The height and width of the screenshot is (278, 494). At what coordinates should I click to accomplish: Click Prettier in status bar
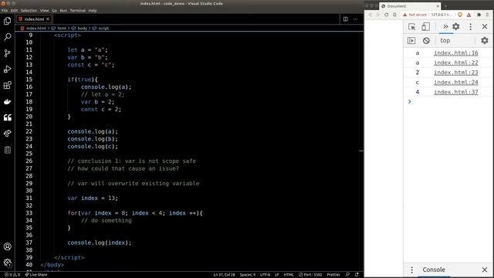(x=333, y=275)
